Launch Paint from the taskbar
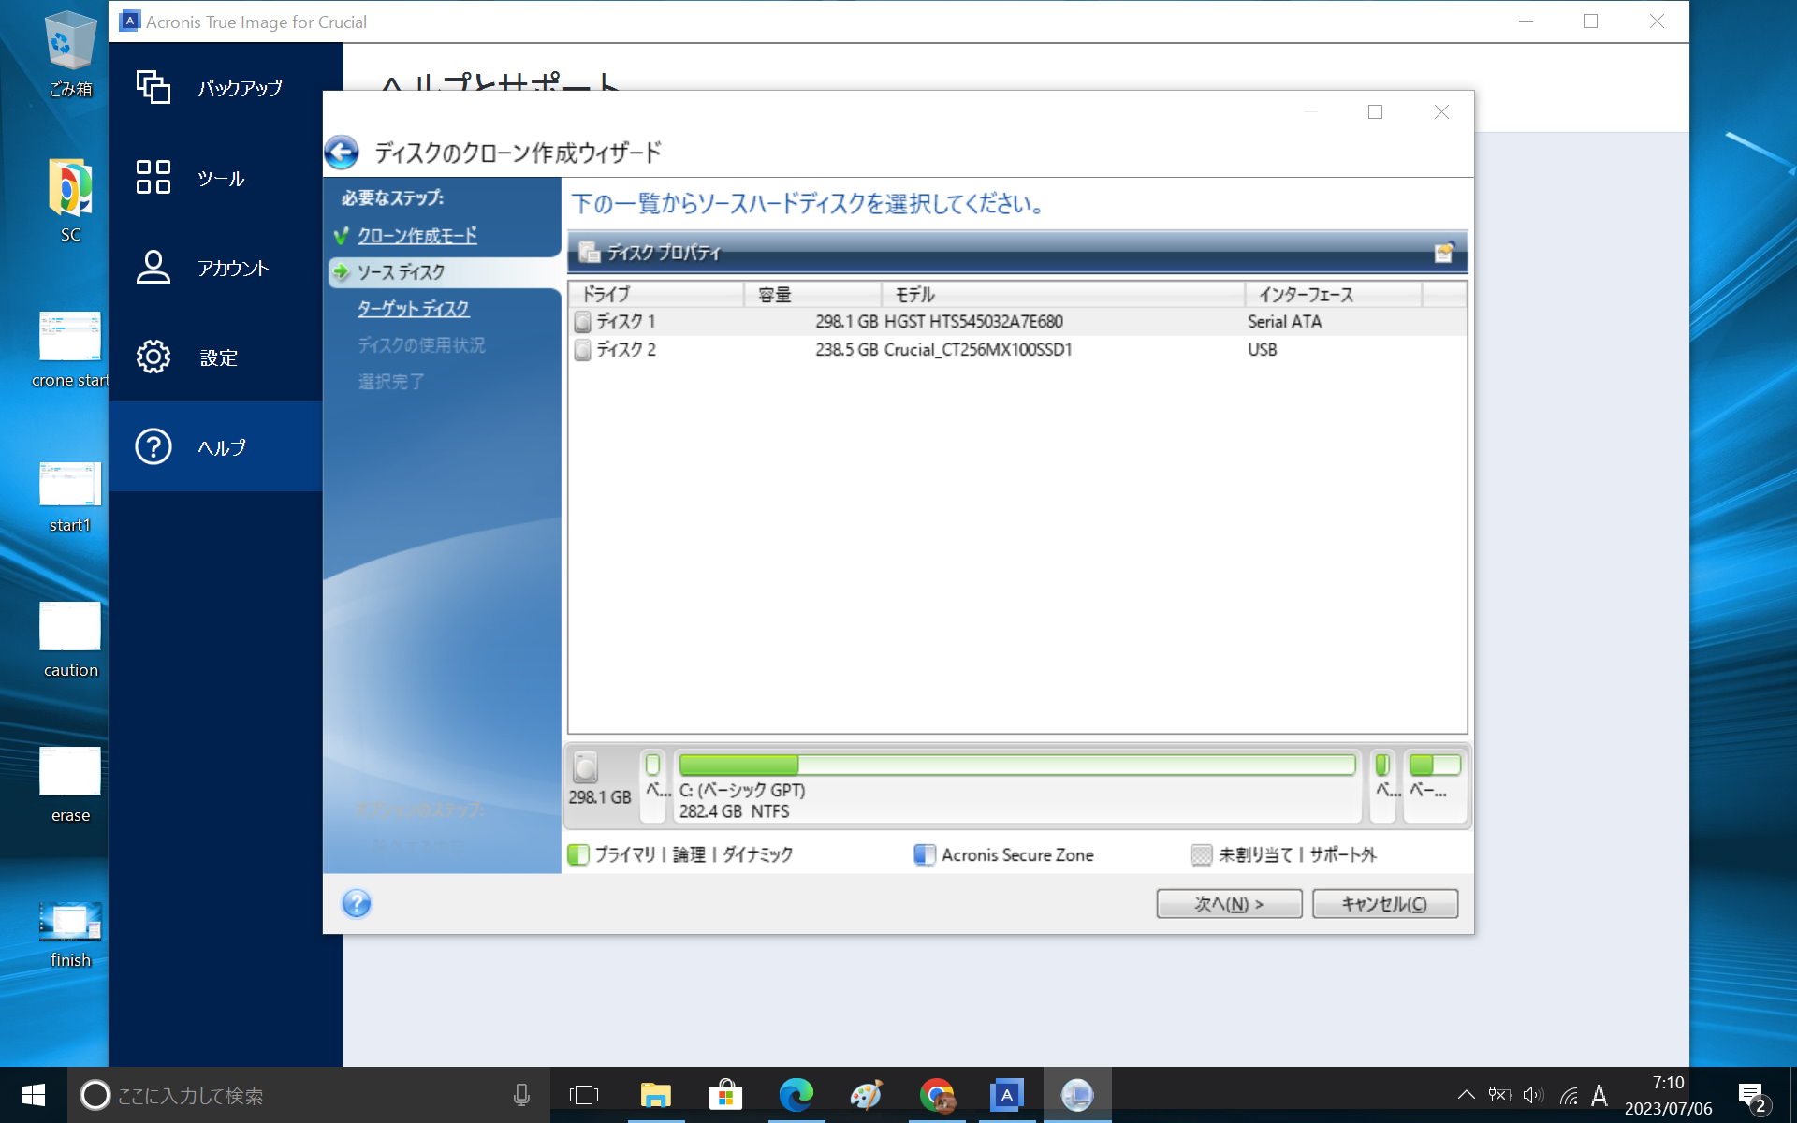1797x1123 pixels. (x=866, y=1093)
